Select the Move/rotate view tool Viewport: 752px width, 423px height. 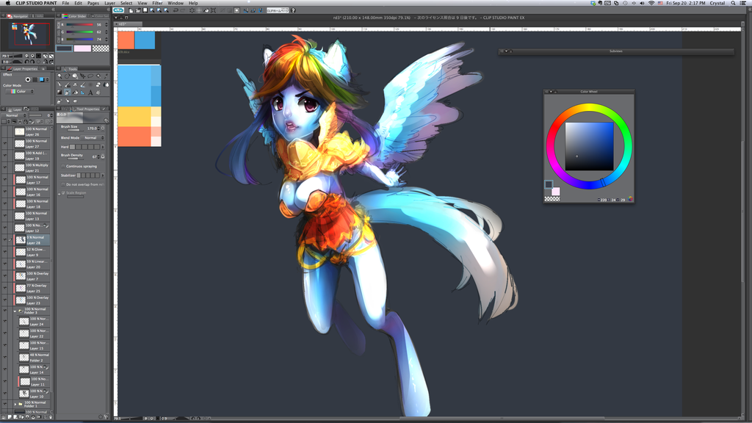67,76
